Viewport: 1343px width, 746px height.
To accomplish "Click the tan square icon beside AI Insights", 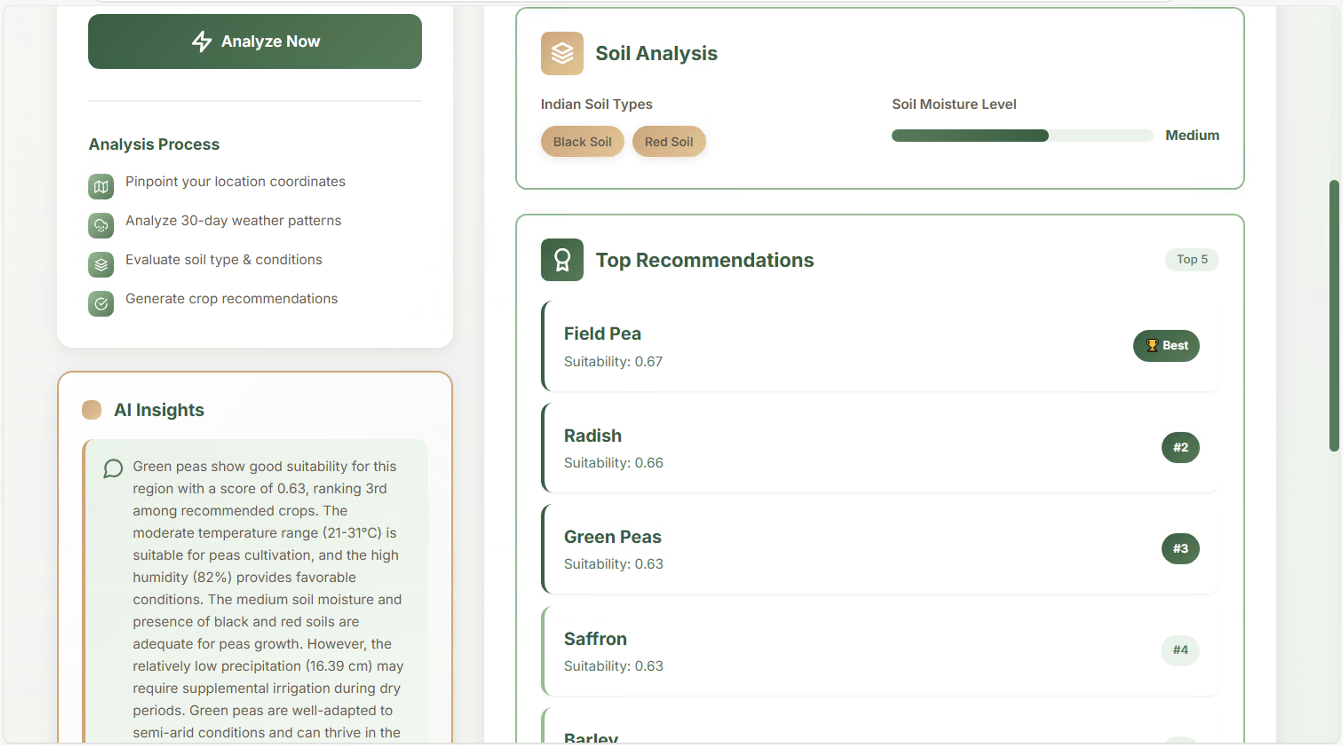I will tap(92, 410).
